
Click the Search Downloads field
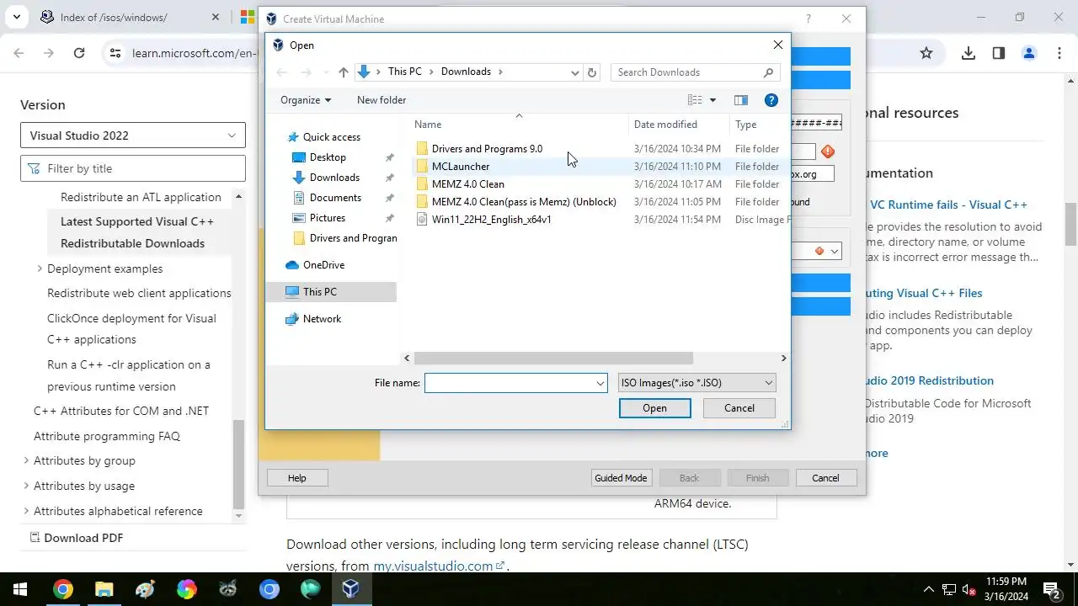click(695, 72)
